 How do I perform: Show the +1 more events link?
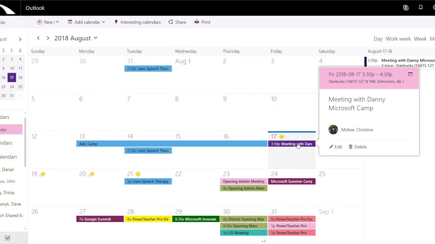(263, 241)
